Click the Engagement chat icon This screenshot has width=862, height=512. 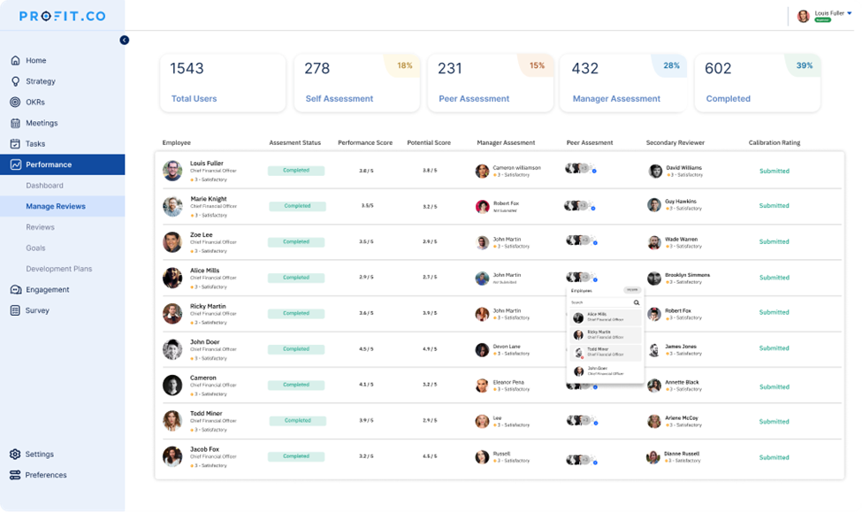(x=15, y=290)
